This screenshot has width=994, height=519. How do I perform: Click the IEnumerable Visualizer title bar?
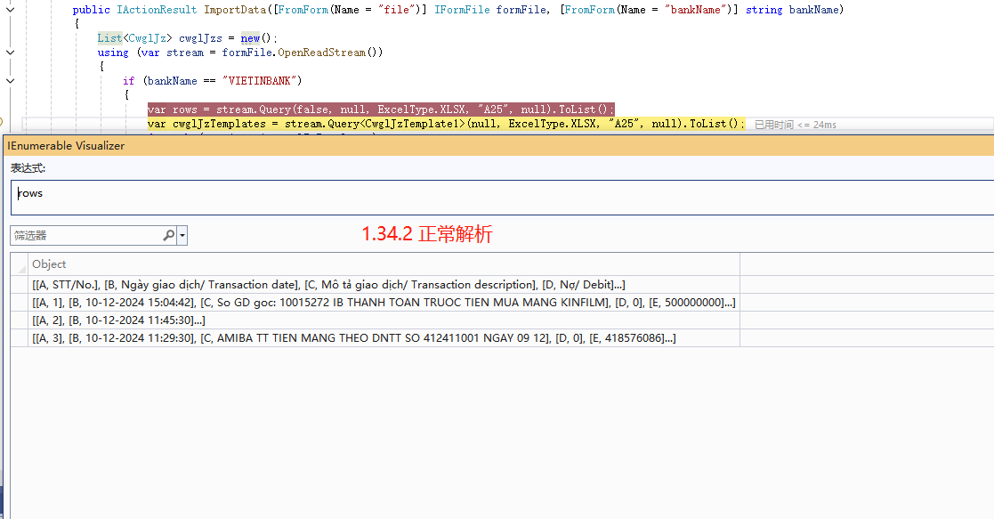coord(498,145)
